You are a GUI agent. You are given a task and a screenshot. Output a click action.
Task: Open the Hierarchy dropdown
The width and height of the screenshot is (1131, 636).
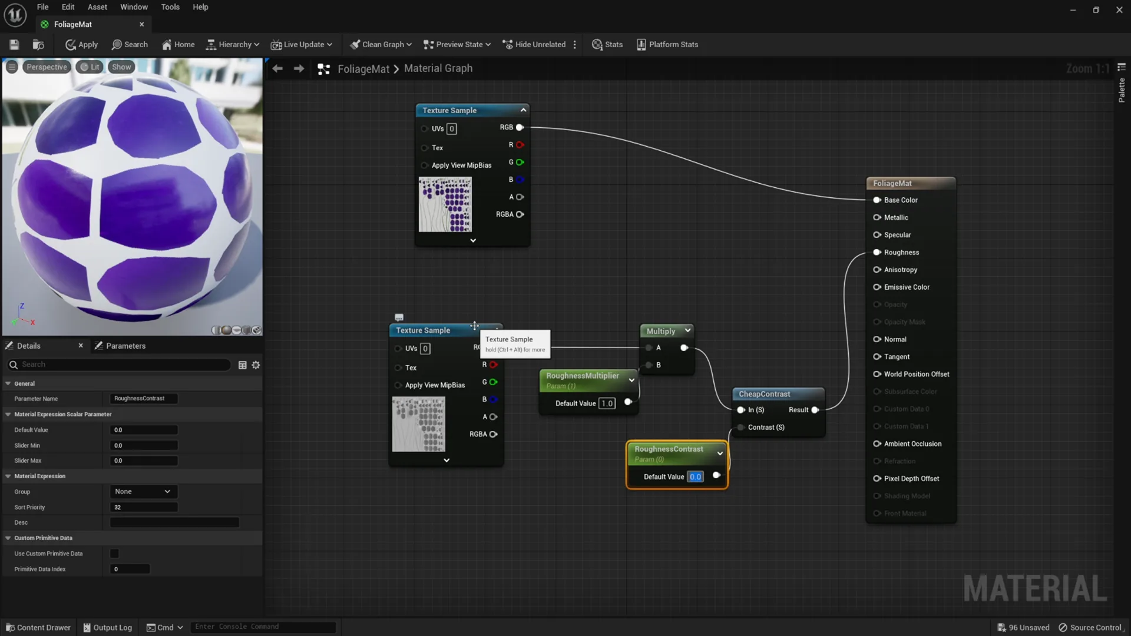point(233,44)
